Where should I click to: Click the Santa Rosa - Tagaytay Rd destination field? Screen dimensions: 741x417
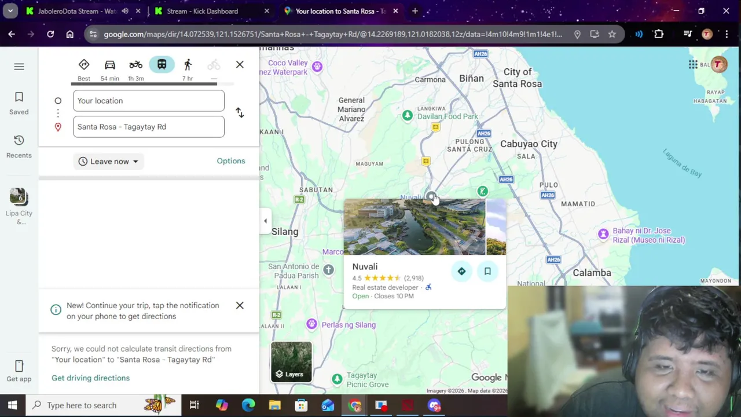[149, 127]
